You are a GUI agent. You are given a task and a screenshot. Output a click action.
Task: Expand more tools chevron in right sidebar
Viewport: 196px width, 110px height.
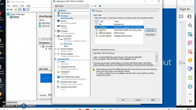190,94
